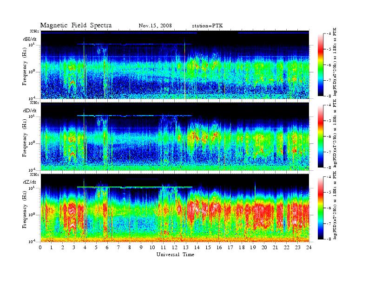Click the 'dH/dt' panel label

click(30, 39)
